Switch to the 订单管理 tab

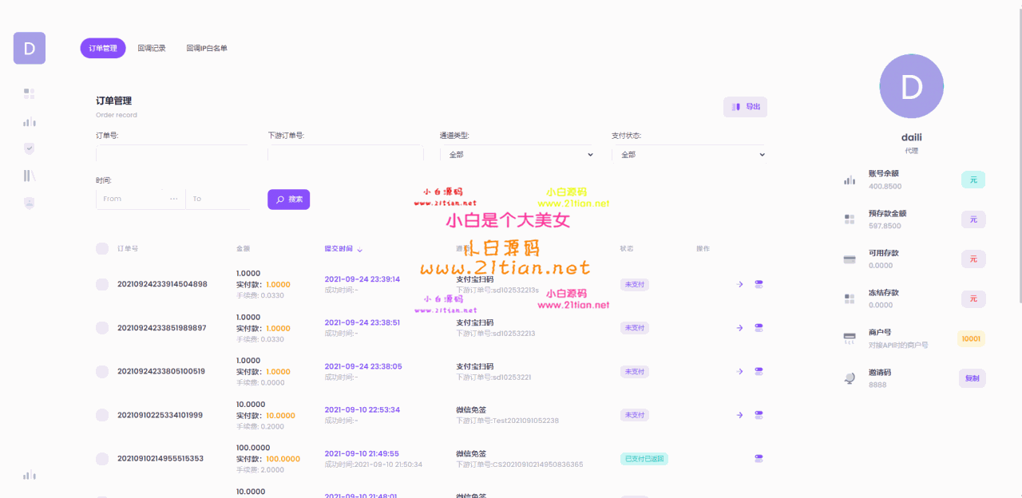tap(103, 48)
